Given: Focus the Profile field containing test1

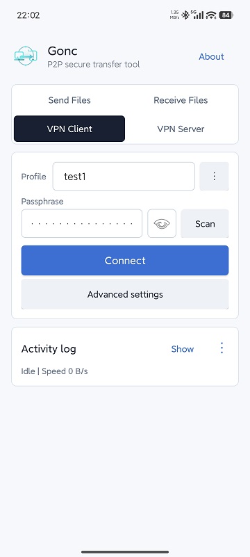Looking at the screenshot, I should [124, 176].
